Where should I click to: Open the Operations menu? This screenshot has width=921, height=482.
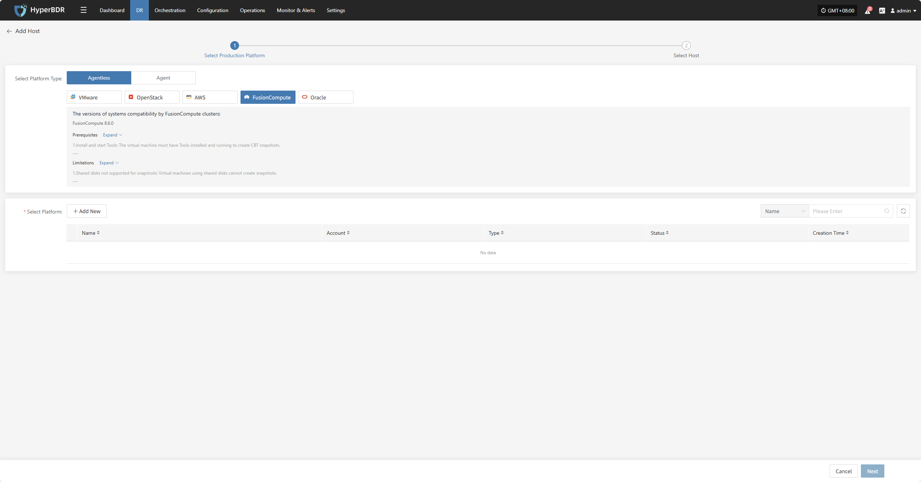pos(253,10)
